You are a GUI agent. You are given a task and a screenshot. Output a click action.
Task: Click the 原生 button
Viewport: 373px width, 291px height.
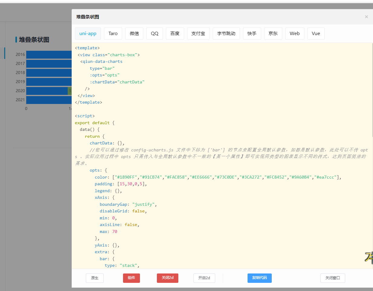[95, 278]
